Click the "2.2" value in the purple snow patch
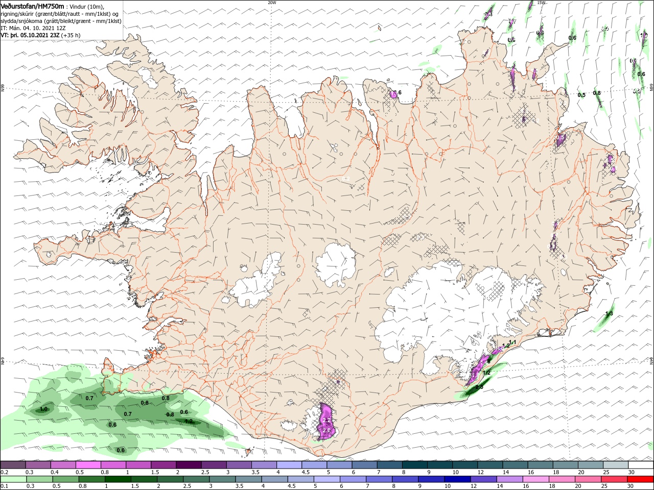Screen dimensions: 654x490 [x=328, y=420]
